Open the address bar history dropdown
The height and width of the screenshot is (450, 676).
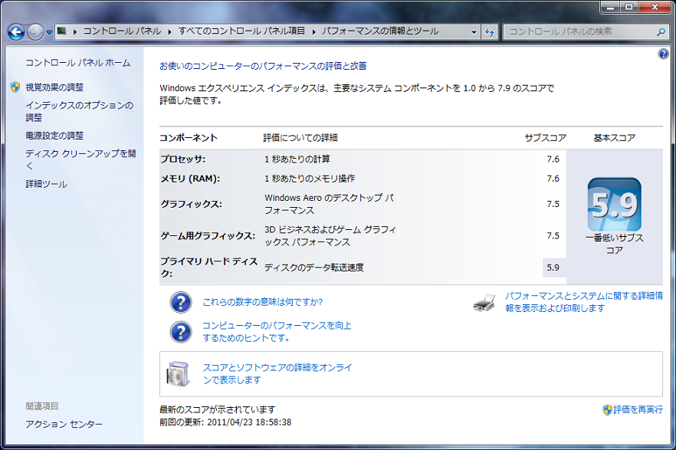click(x=474, y=32)
